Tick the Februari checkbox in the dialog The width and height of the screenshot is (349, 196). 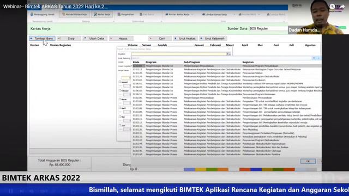[x=120, y=90]
